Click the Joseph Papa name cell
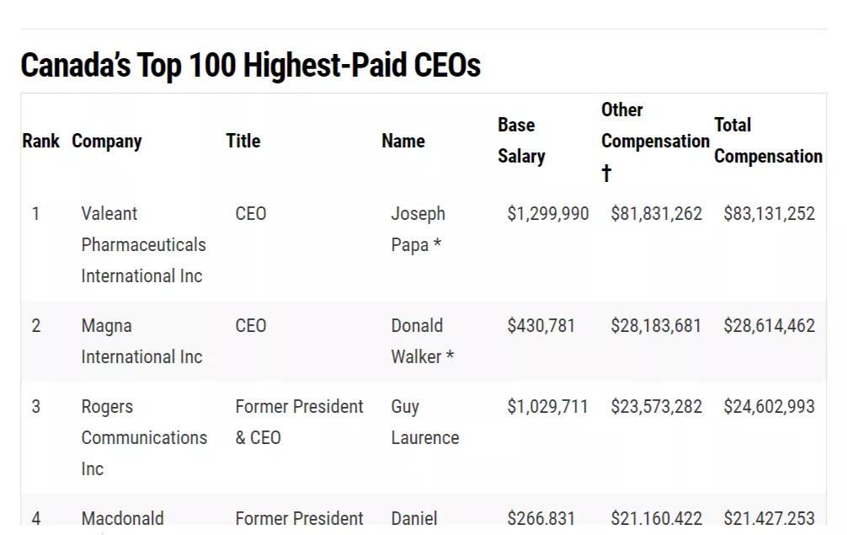This screenshot has width=847, height=535. 418,228
